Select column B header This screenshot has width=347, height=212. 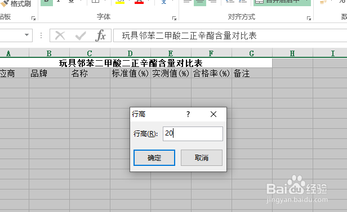(x=49, y=53)
